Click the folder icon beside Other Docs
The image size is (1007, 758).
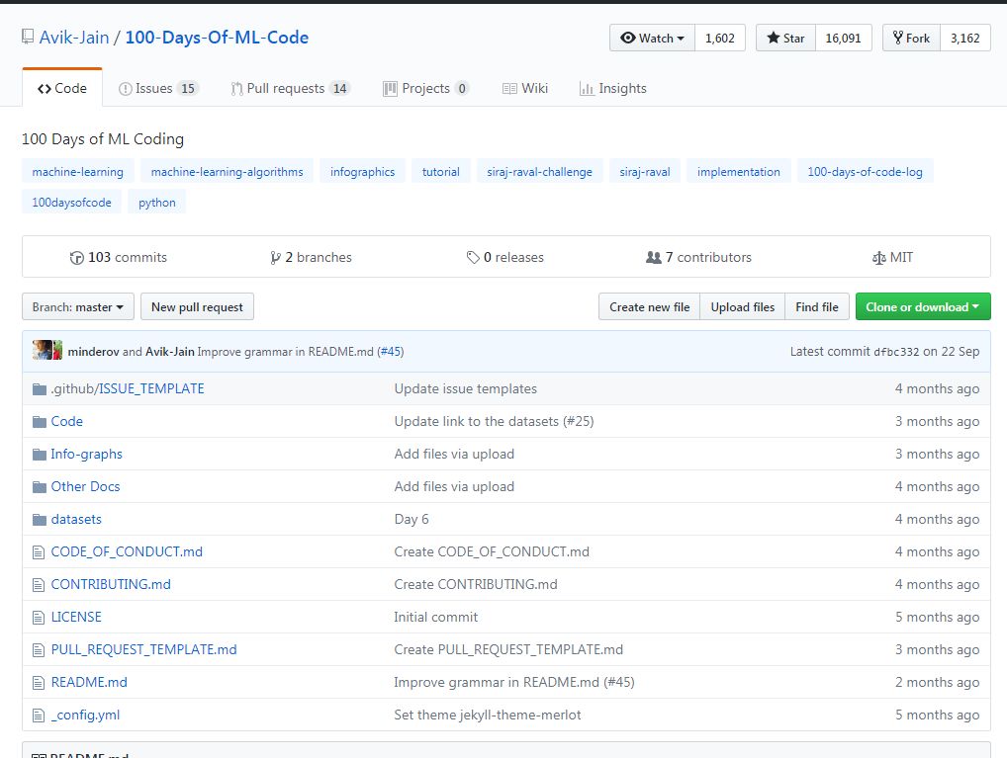tap(40, 487)
